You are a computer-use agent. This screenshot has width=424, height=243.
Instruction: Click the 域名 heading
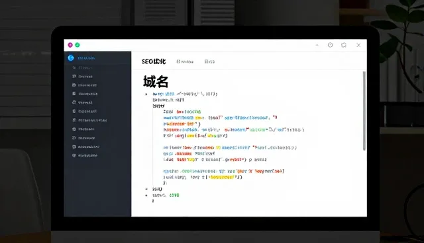tap(156, 82)
